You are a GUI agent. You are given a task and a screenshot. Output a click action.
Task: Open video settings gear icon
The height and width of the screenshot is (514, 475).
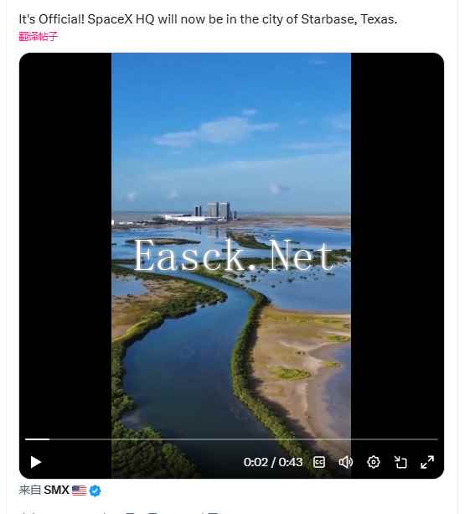[374, 462]
